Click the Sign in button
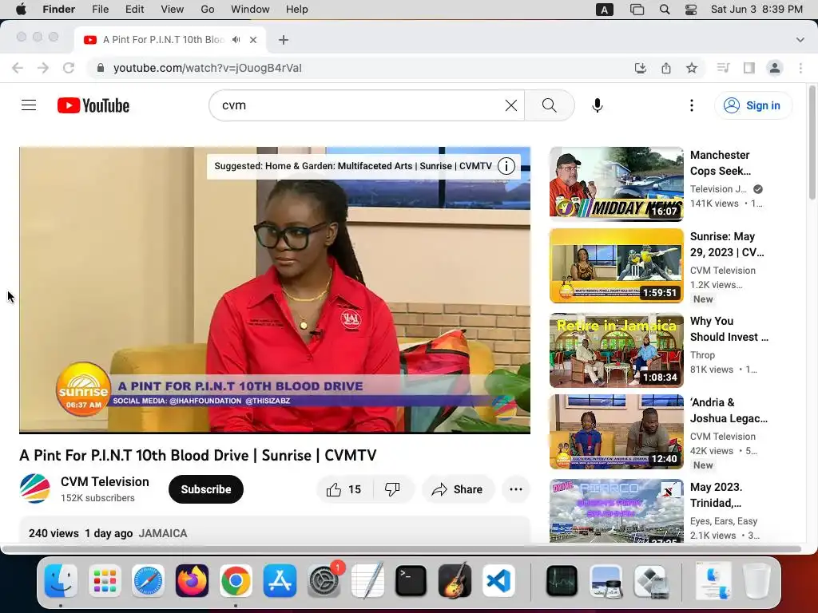This screenshot has width=818, height=613. tap(752, 105)
